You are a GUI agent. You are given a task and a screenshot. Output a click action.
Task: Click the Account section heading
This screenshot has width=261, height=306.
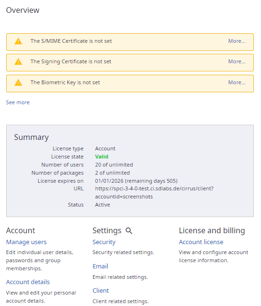pos(21,231)
